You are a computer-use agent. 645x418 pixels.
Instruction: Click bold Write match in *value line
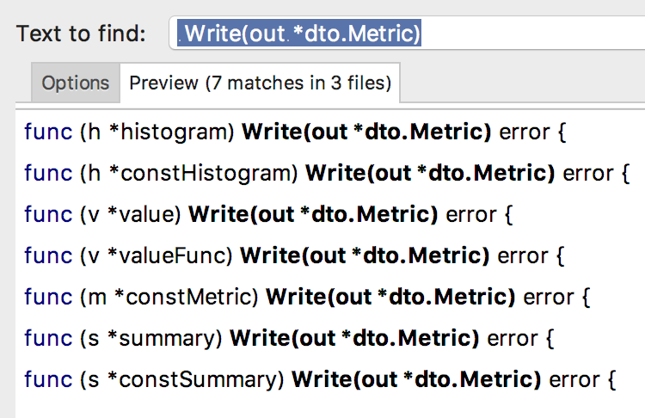[313, 214]
